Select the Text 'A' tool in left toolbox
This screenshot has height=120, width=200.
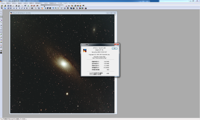click(x=1, y=25)
